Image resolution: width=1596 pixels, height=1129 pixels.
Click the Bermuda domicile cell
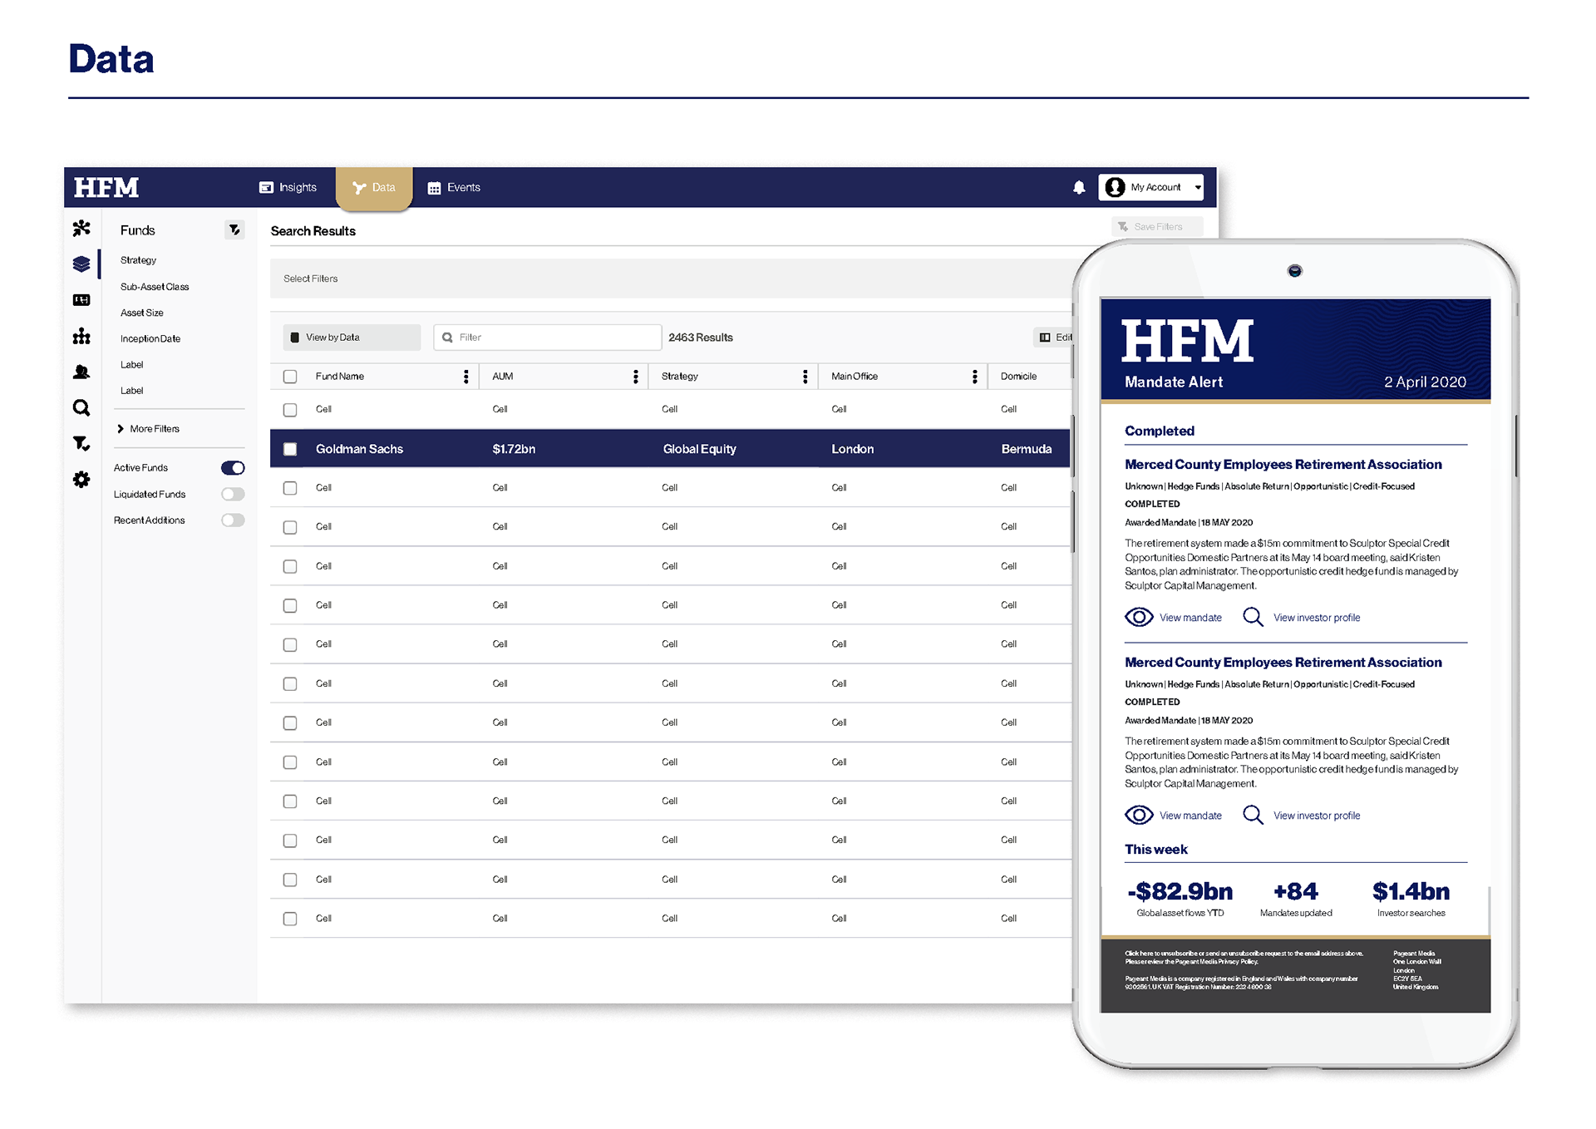coord(1027,449)
